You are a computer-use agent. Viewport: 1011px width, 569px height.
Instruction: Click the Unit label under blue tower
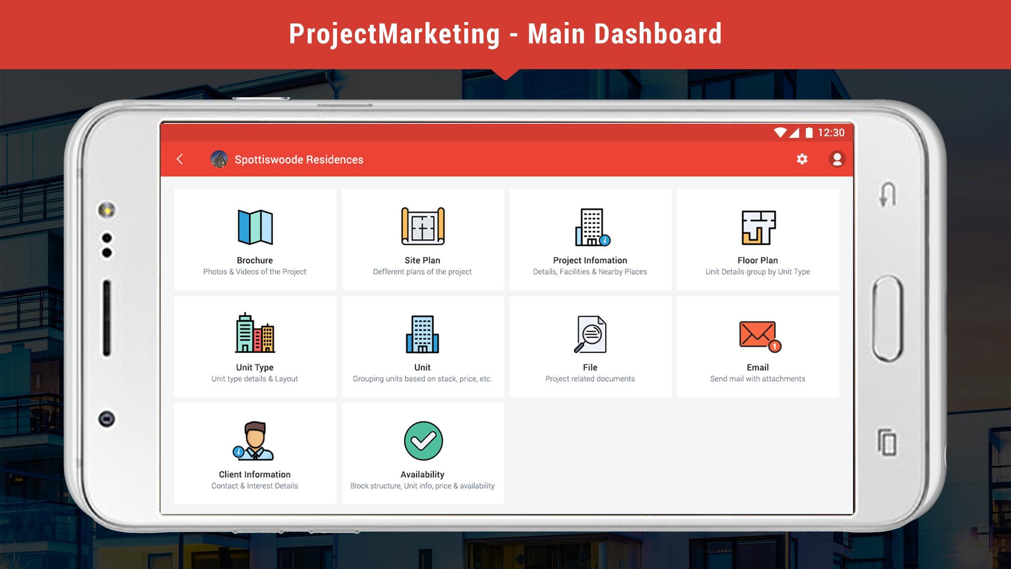pyautogui.click(x=422, y=367)
